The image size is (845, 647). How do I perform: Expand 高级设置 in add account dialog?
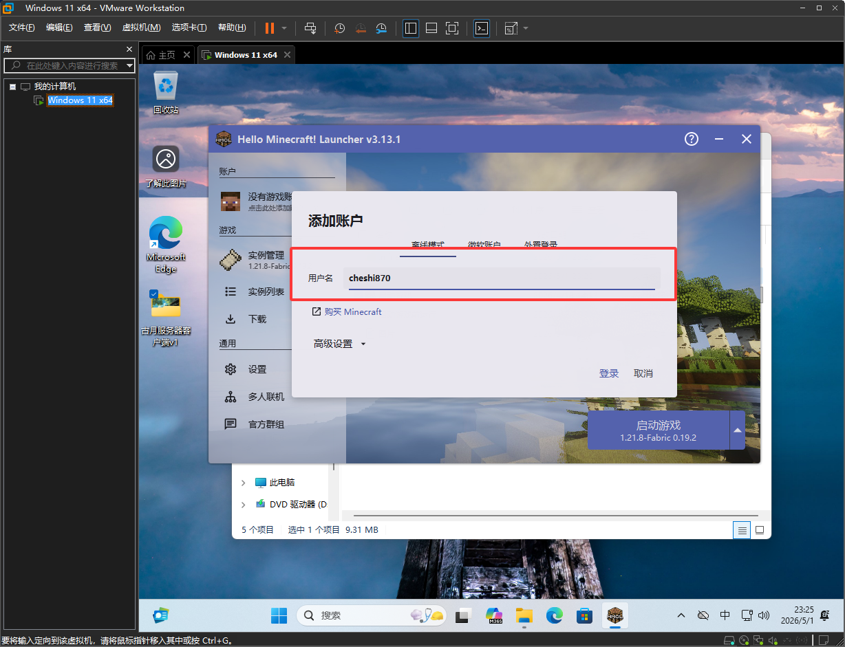click(x=340, y=344)
